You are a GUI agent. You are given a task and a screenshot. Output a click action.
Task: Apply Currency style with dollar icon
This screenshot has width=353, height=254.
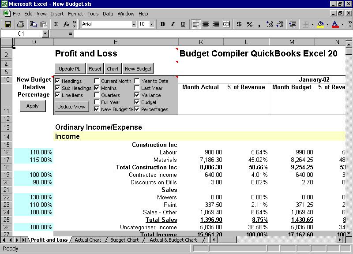pyautogui.click(x=239, y=24)
